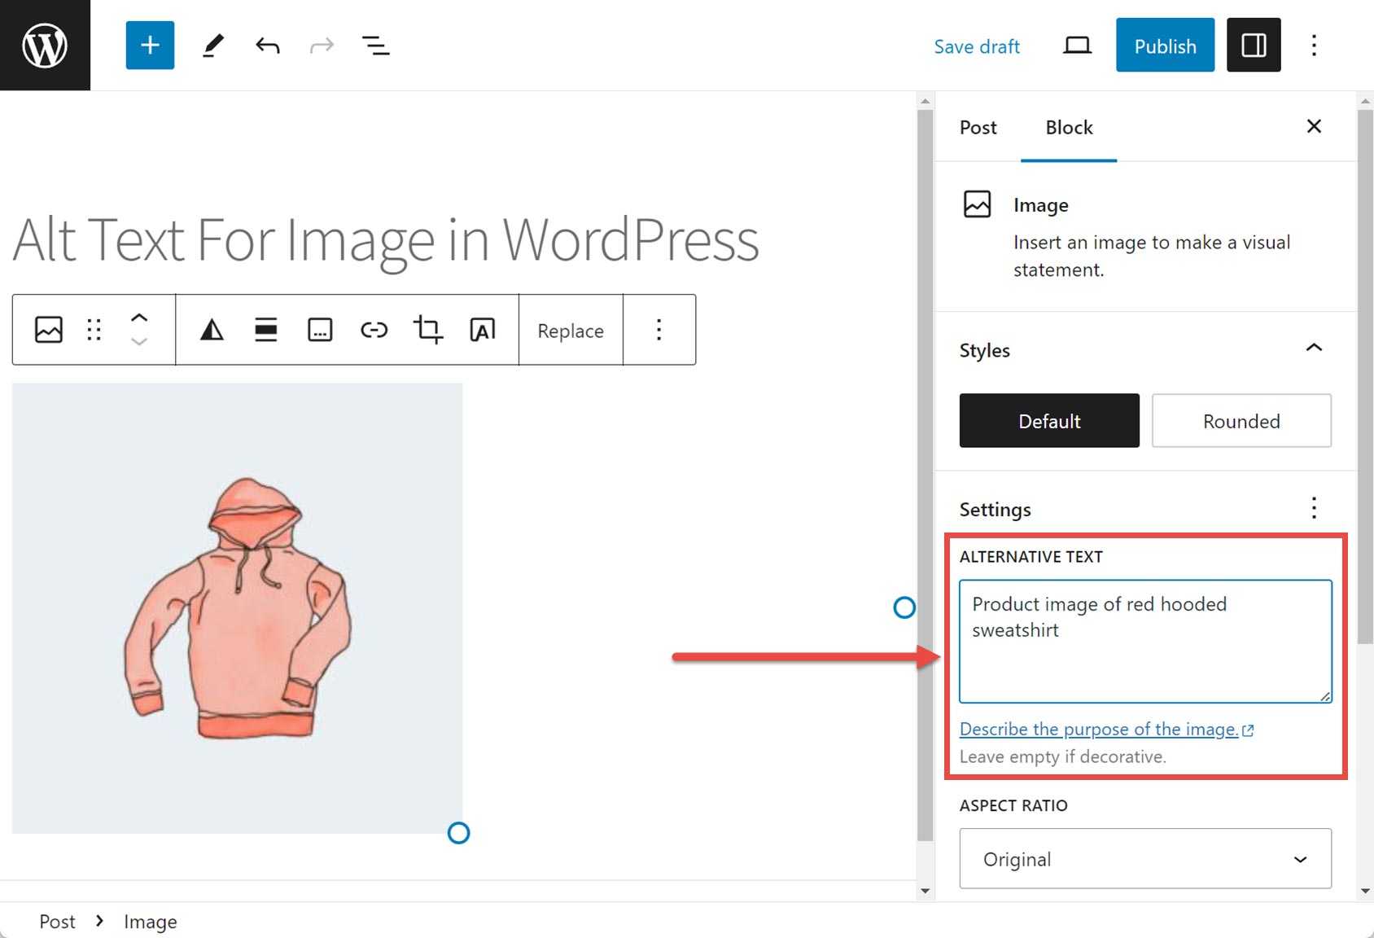Click the Image block type icon in toolbar

pos(49,330)
